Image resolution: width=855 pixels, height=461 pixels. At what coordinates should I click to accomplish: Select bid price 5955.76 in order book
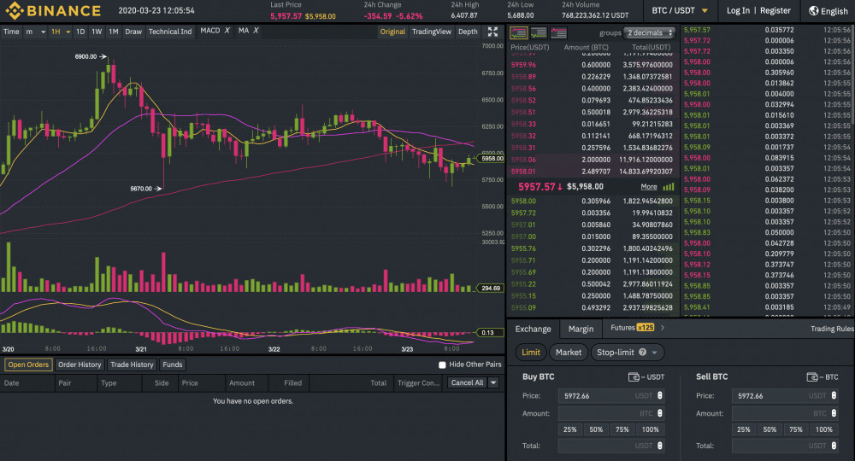tap(523, 248)
